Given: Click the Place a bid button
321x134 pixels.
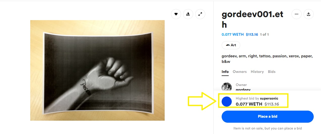Looking at the screenshot, I should pos(268,116).
